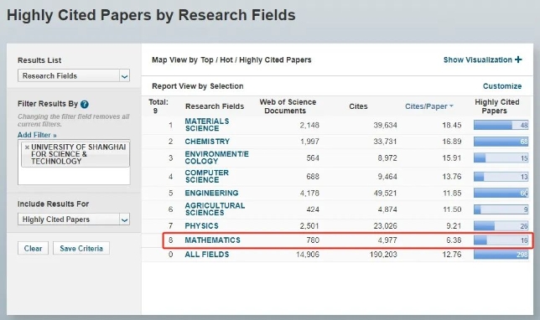Select the Mathematics cites/paper value 6.38
Viewport: 540px width, 320px height.
click(x=454, y=240)
